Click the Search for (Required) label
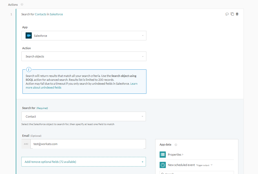Viewport: 258px width, 174px height. coord(35,108)
